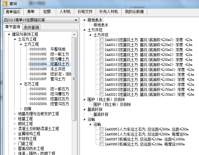Switch to the 清单指引 tab
The height and width of the screenshot is (155, 199).
point(13,12)
